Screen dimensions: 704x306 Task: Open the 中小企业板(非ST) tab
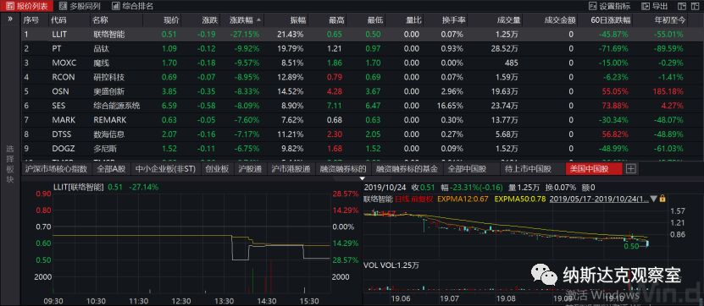coord(166,169)
